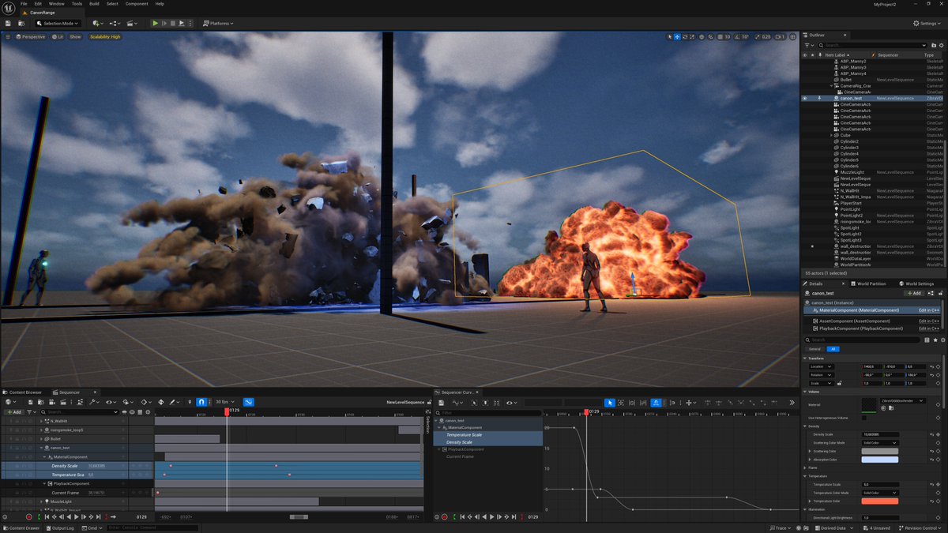
Task: Open the Component menu
Action: click(137, 4)
